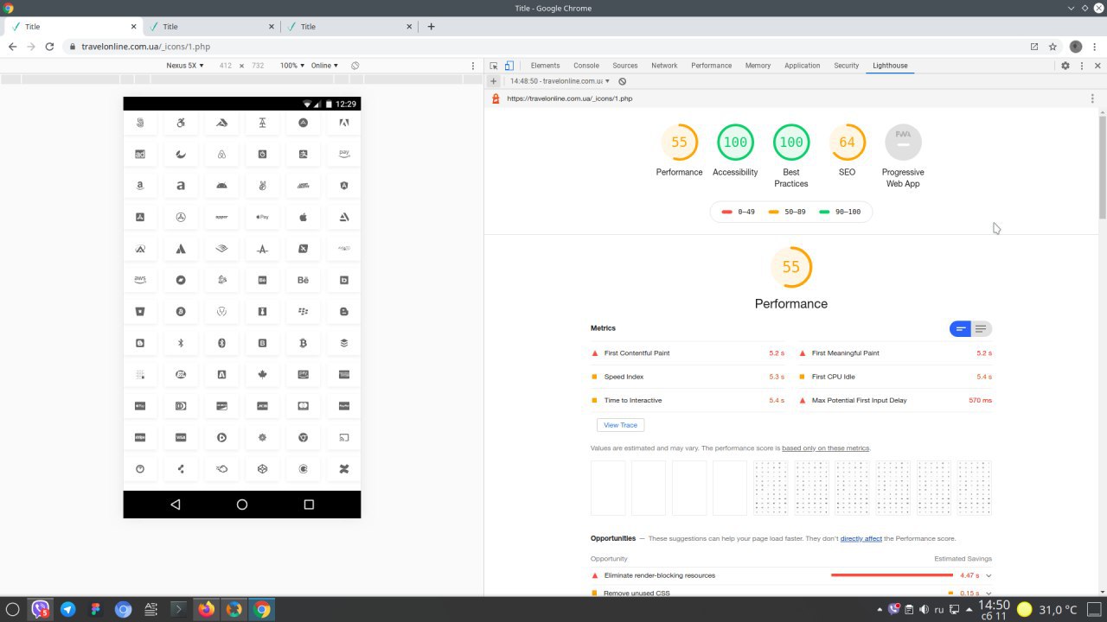Follow the 'directly affect' link
Image resolution: width=1107 pixels, height=622 pixels.
861,538
